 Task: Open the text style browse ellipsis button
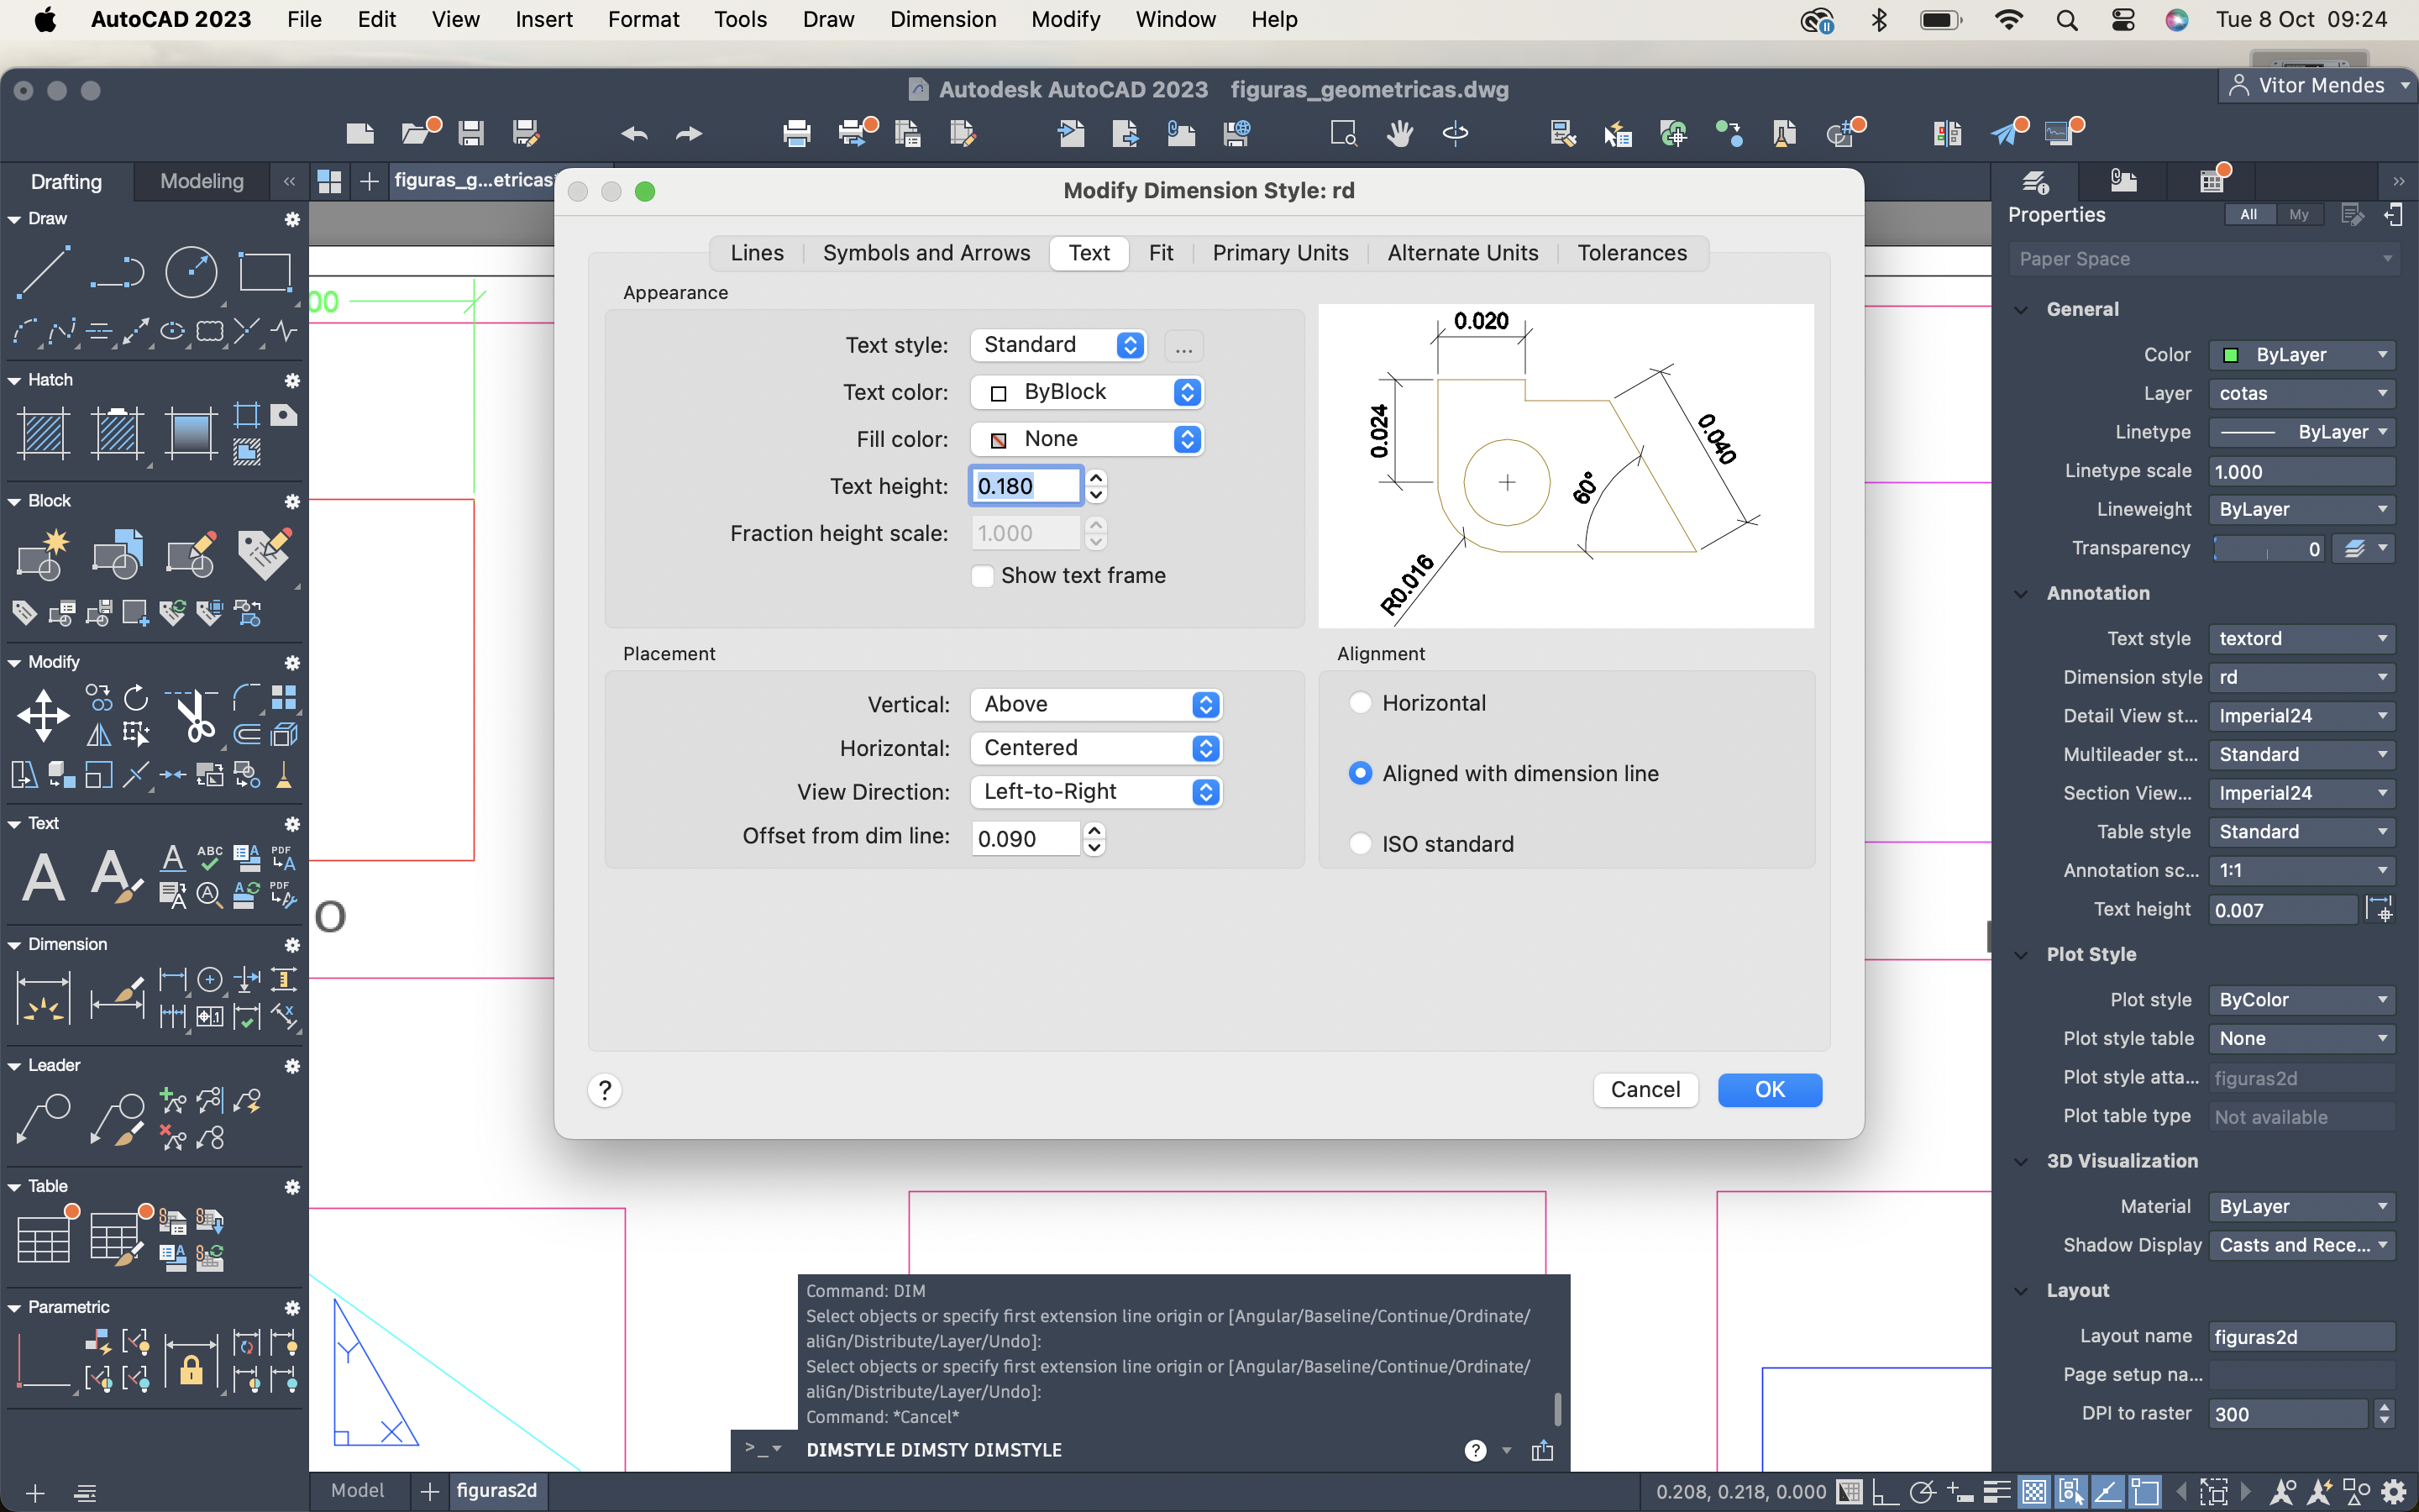1183,346
